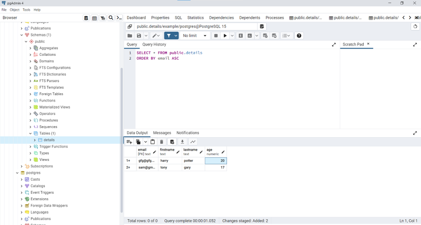The image size is (421, 225).
Task: Click the Stop query button
Action: pyautogui.click(x=216, y=36)
